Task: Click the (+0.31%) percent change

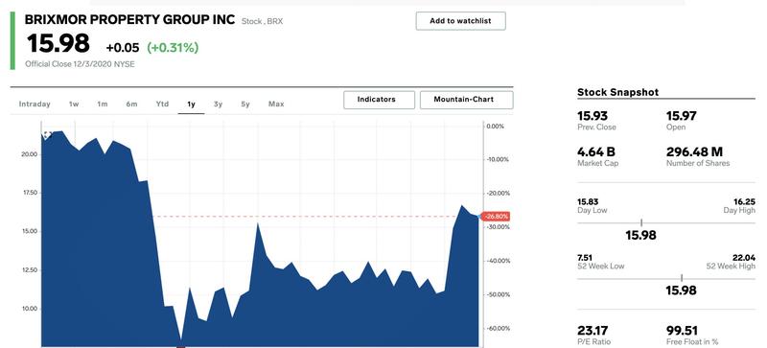Action: point(173,48)
